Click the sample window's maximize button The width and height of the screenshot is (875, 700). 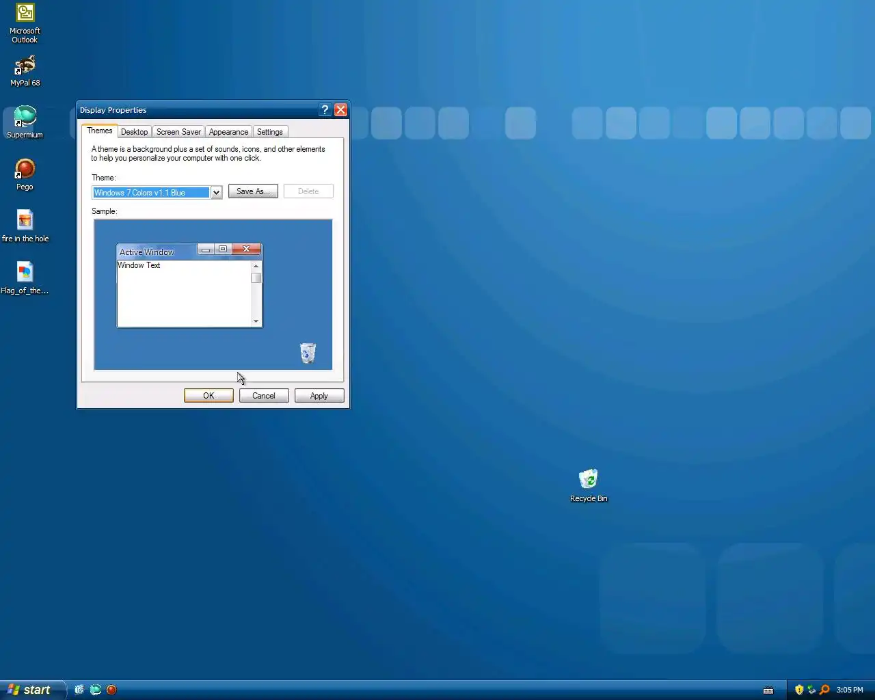[223, 249]
